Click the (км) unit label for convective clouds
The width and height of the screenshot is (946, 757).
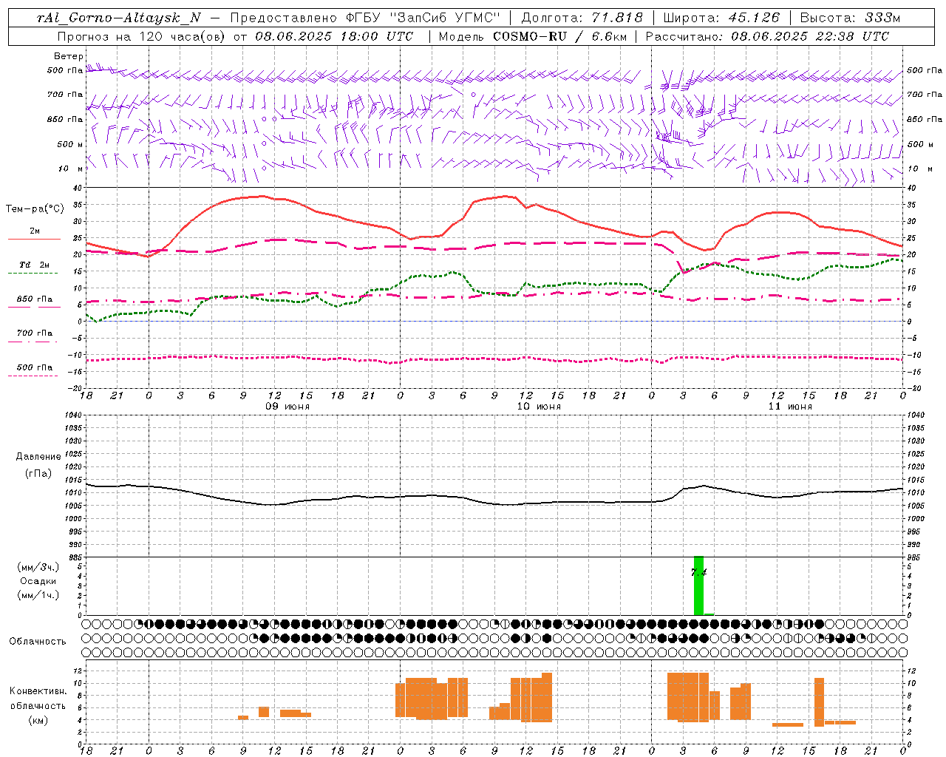pyautogui.click(x=38, y=720)
